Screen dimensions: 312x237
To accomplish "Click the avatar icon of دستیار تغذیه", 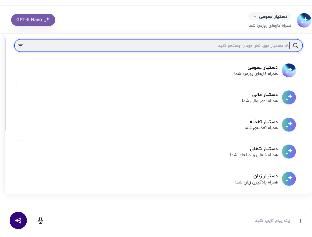I will (x=289, y=124).
